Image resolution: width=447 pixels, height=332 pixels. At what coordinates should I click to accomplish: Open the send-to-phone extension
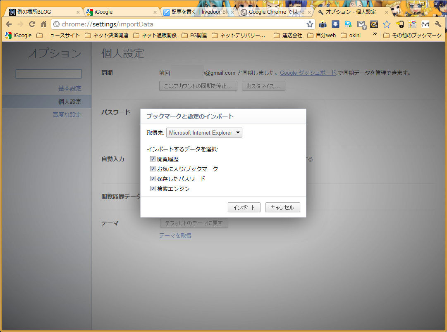400,24
